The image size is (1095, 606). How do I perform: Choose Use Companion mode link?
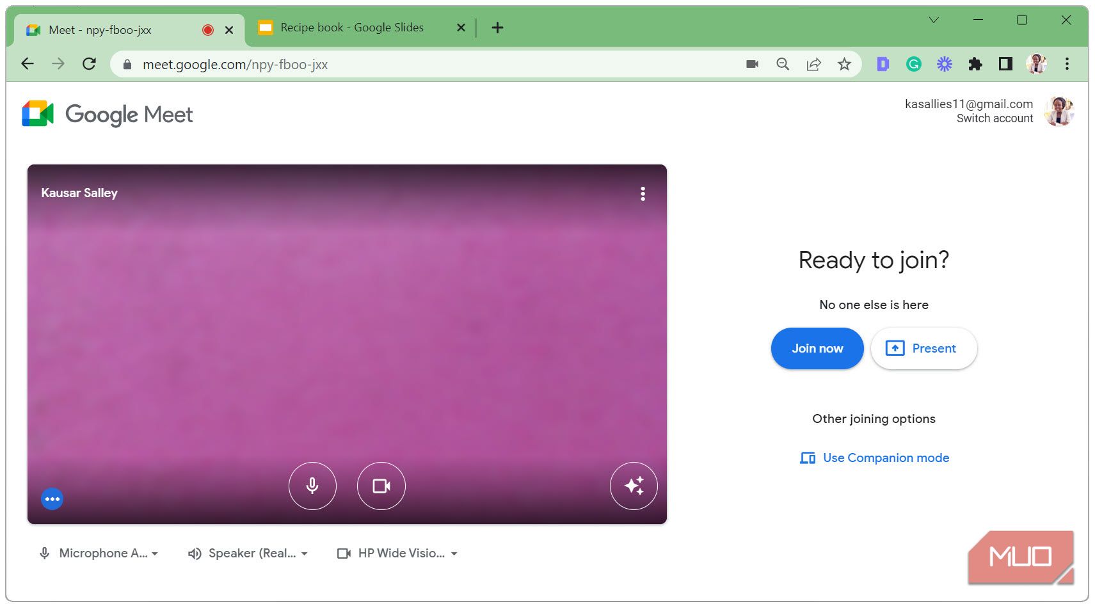tap(874, 458)
